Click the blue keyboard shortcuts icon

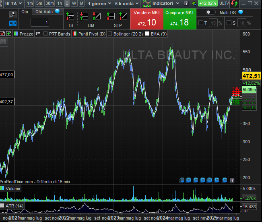pos(12,23)
